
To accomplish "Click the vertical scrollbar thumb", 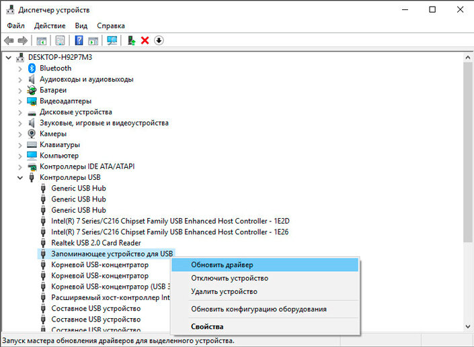I will coord(468,152).
